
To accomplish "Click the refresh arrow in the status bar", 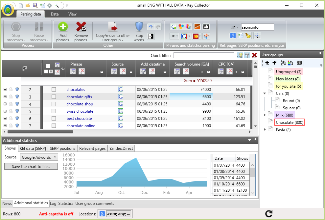I will coord(269,214).
